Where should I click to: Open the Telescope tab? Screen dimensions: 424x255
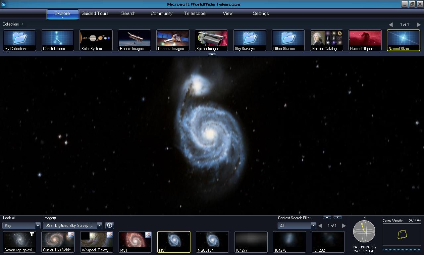(195, 13)
